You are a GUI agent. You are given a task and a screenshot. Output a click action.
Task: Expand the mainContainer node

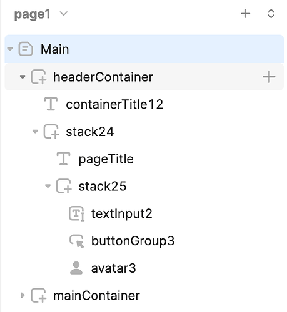[x=23, y=295]
